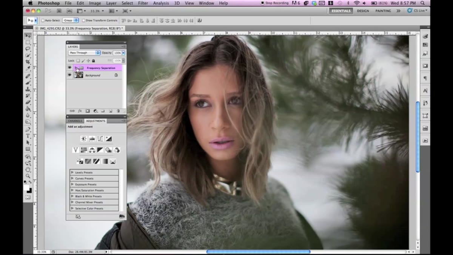
Task: Switch to the Essentials workspace
Action: (341, 11)
